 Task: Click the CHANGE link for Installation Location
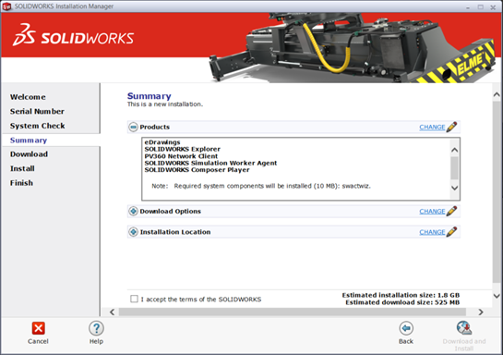tap(432, 232)
